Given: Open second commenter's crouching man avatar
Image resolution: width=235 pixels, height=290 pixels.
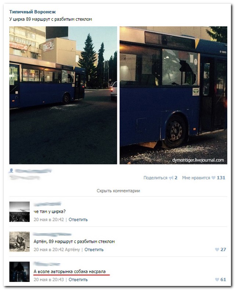Looking at the screenshot, I should tap(19, 242).
